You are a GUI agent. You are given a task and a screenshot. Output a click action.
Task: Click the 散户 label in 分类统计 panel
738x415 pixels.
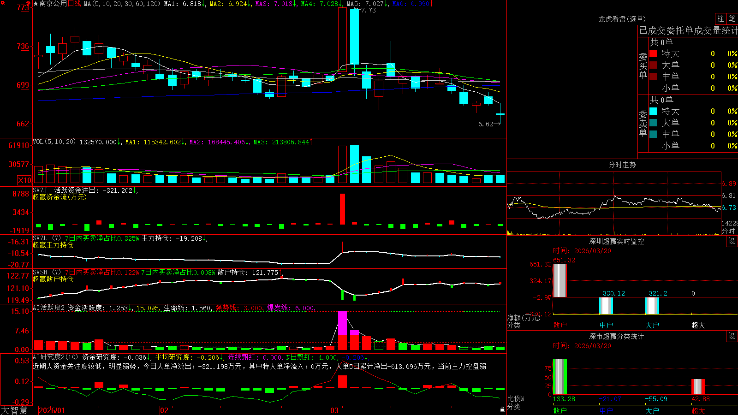point(560,410)
